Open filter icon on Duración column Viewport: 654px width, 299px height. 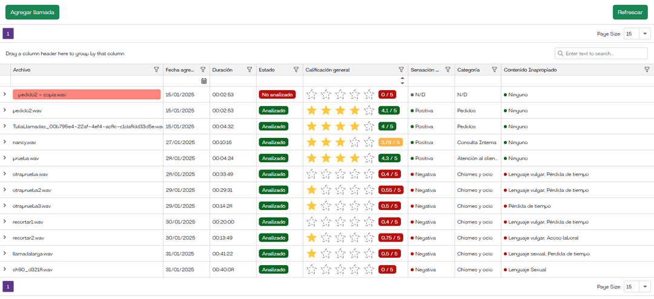[249, 70]
